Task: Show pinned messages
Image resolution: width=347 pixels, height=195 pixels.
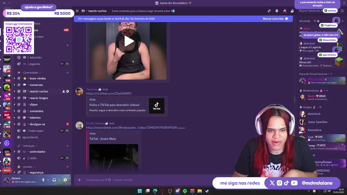Action: 285,11
